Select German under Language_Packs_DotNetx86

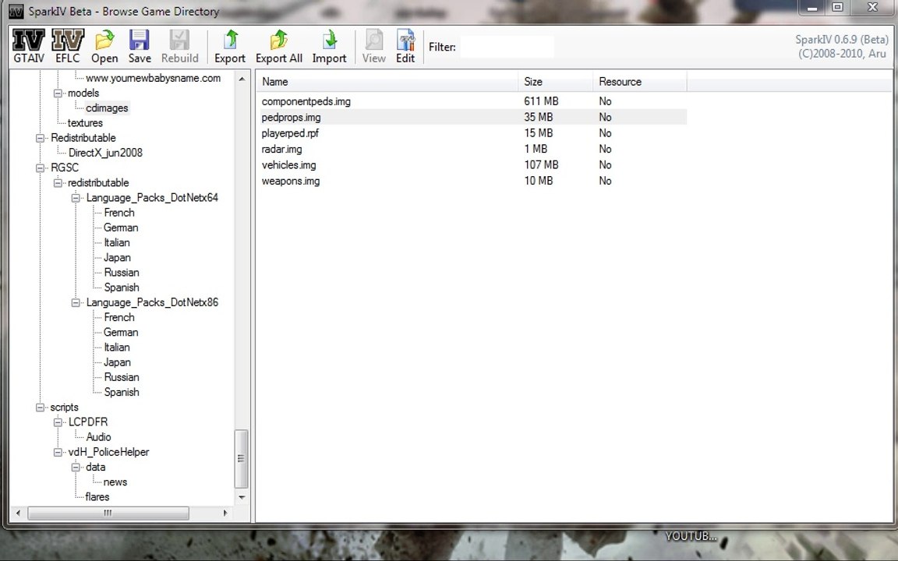pos(121,332)
